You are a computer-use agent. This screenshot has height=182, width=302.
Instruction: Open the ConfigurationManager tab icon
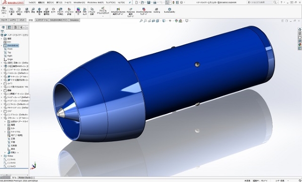(16, 27)
